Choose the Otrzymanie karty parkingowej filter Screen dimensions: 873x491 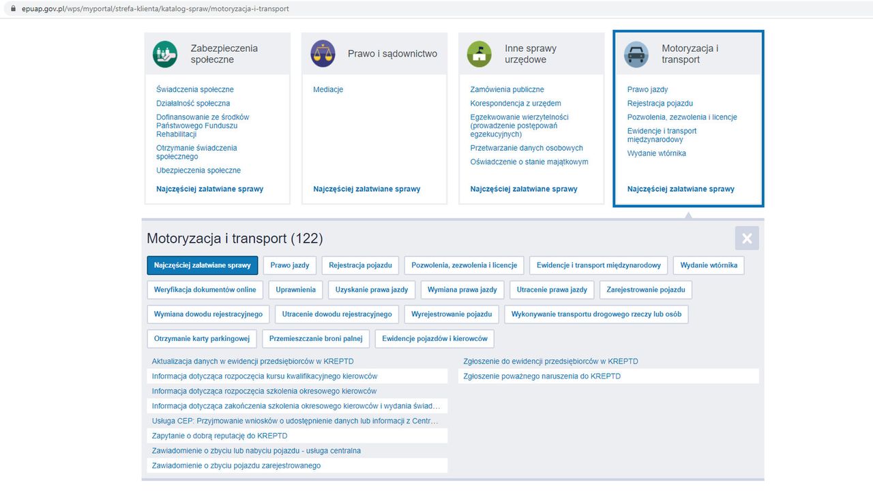202,339
